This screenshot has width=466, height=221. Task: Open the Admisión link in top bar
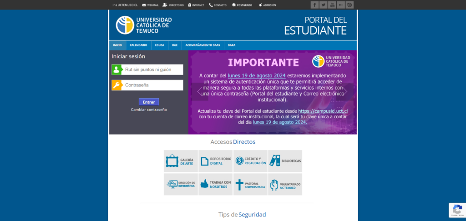point(268,5)
